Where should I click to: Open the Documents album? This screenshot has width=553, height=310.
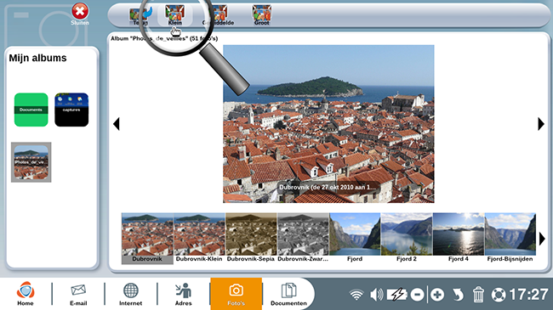pyautogui.click(x=31, y=110)
